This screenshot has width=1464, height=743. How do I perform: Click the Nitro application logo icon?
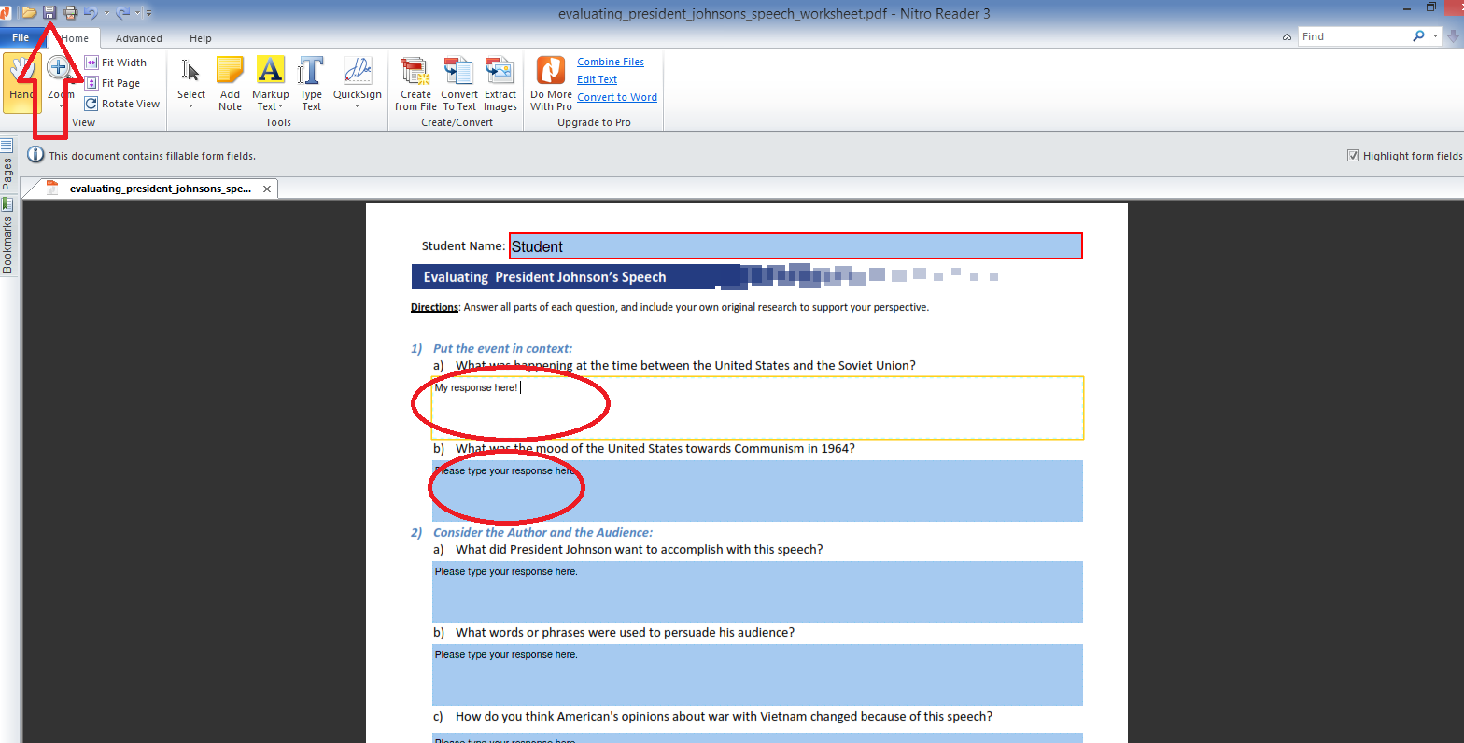pyautogui.click(x=6, y=13)
